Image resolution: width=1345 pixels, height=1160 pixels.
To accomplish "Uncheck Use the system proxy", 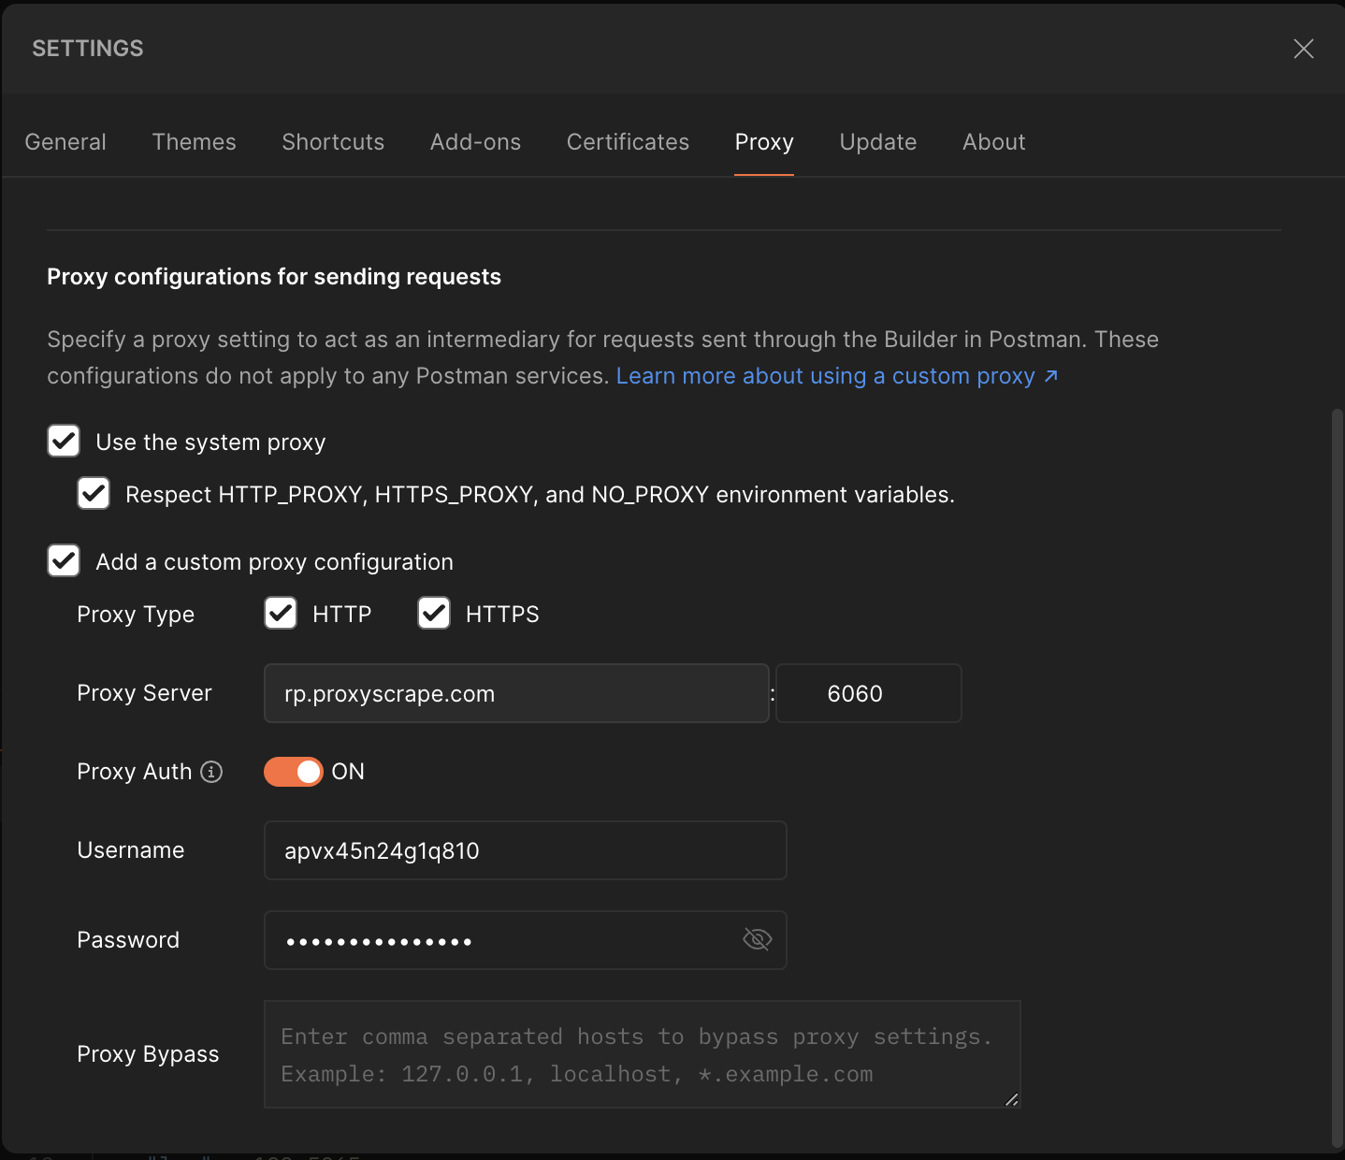I will (x=63, y=441).
